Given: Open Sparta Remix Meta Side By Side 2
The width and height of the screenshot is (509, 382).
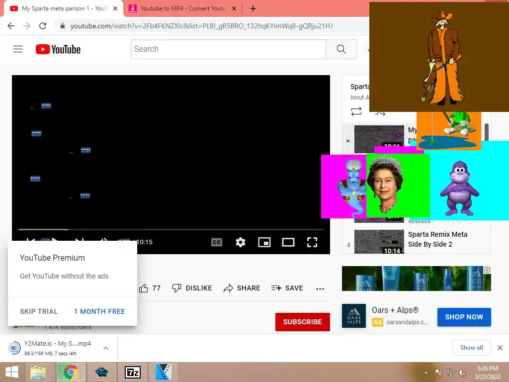Looking at the screenshot, I should [437, 239].
